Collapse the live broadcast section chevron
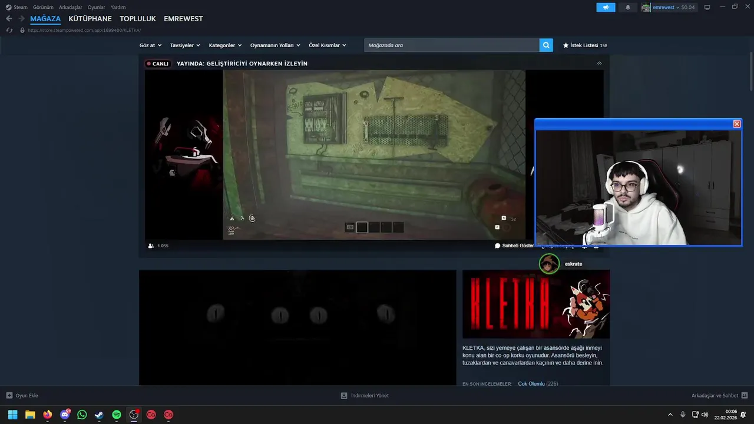 tap(599, 63)
